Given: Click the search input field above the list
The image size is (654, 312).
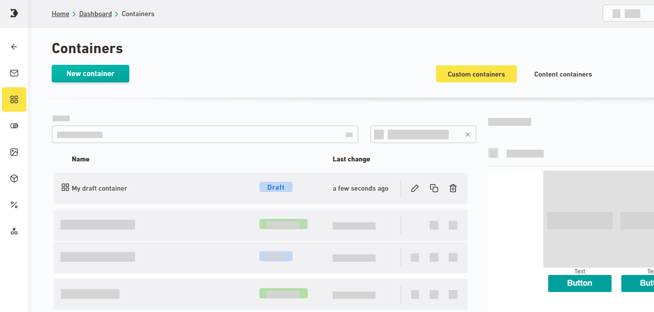Looking at the screenshot, I should (200, 135).
